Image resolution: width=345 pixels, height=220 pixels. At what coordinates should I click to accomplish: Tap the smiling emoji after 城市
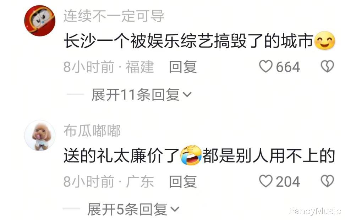325,41
